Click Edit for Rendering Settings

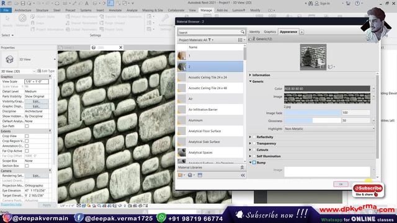(x=36, y=176)
